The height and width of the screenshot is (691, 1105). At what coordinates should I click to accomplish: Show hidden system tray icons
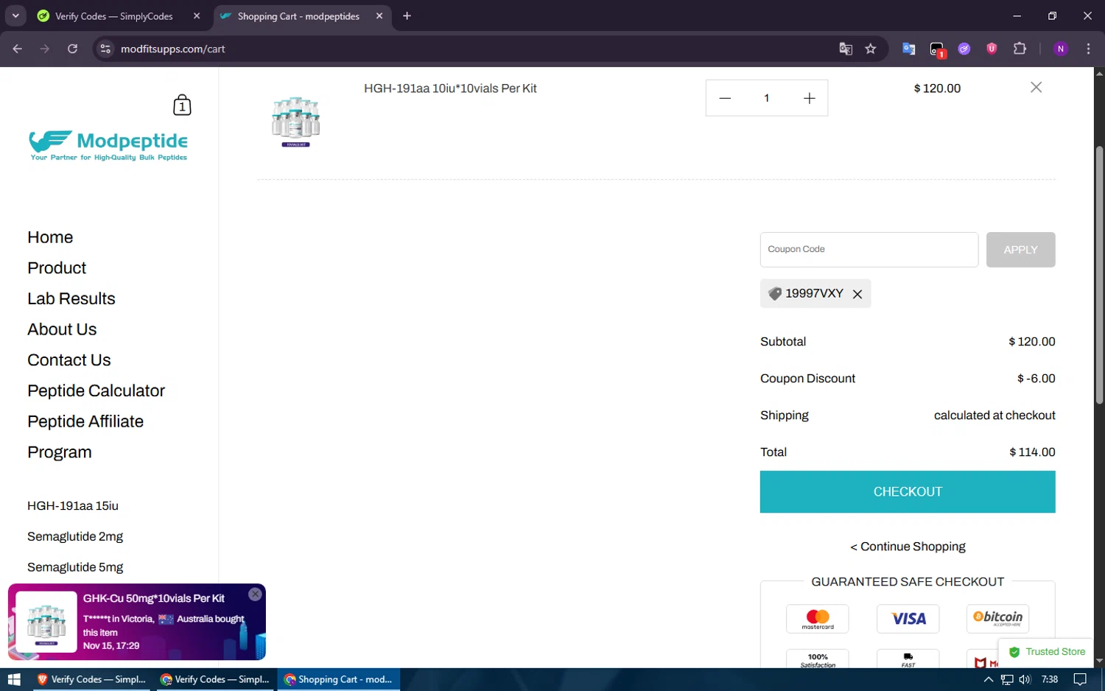pyautogui.click(x=989, y=679)
